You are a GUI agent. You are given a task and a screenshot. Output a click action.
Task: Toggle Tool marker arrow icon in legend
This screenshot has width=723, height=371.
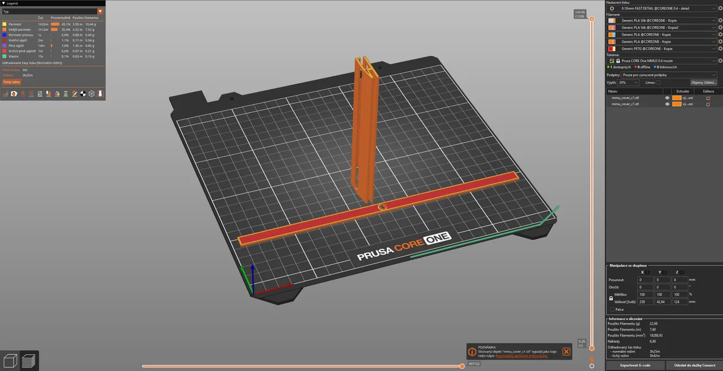coord(100,94)
